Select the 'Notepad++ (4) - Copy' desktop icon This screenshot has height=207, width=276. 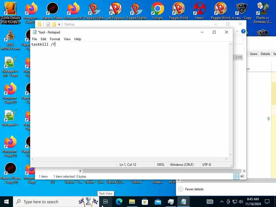(11, 67)
